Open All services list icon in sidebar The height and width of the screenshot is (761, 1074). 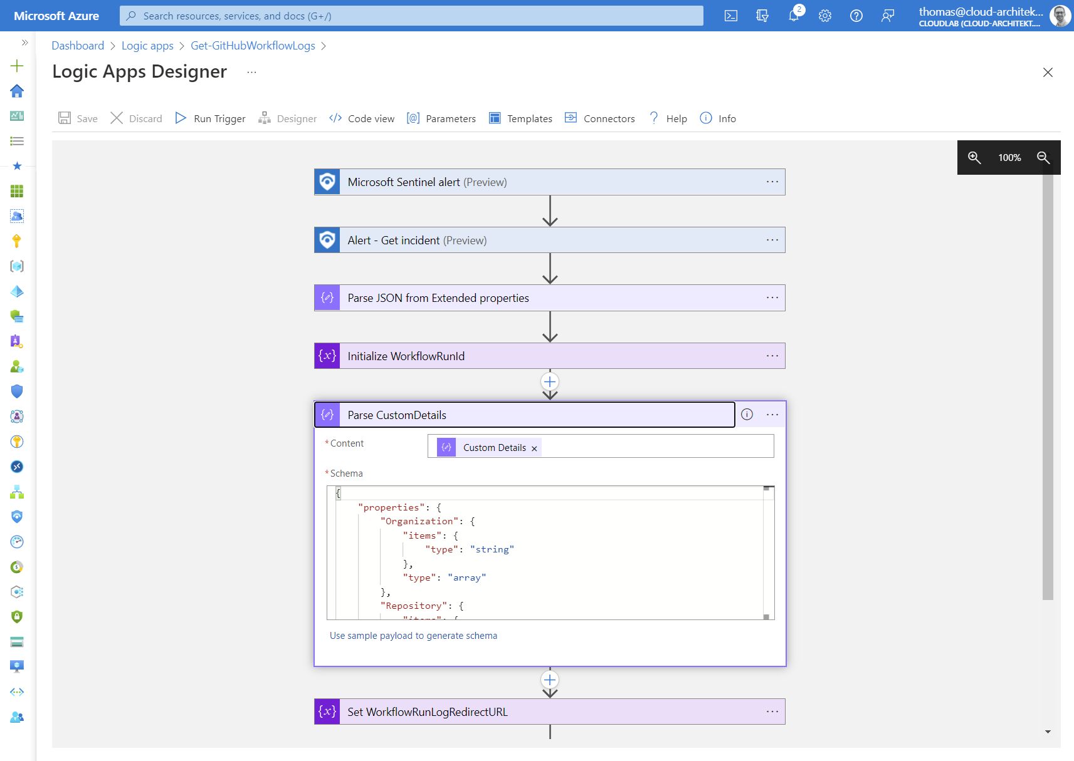coord(17,141)
